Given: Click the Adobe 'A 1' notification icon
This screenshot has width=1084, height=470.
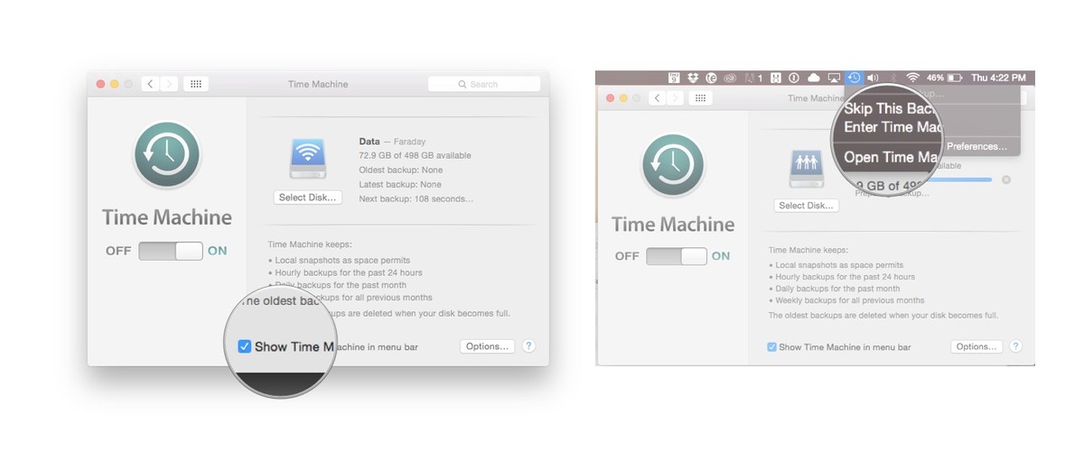Looking at the screenshot, I should point(753,78).
